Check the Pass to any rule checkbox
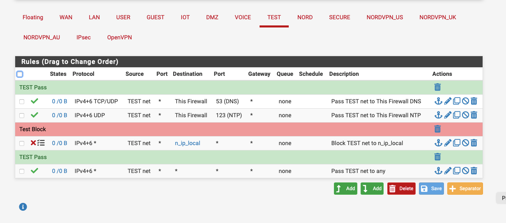This screenshot has height=223, width=506. [x=22, y=171]
